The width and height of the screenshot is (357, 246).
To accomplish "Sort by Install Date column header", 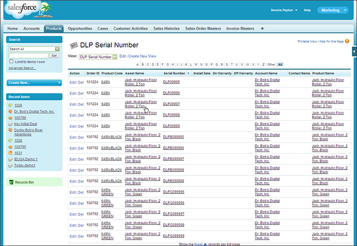I will [202, 73].
